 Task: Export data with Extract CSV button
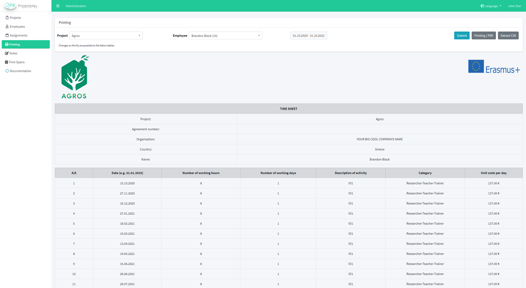coord(508,36)
